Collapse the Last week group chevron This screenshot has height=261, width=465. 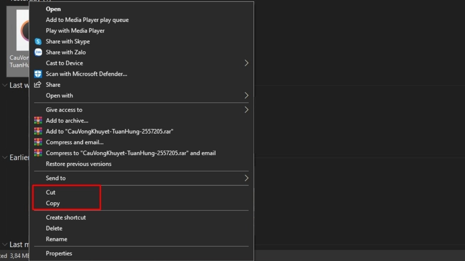[5, 85]
